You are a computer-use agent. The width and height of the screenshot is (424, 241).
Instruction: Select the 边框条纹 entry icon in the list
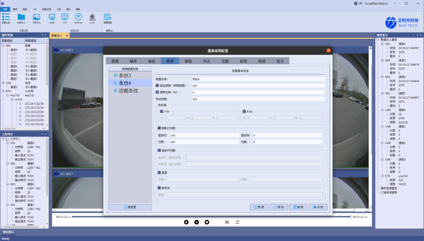116,91
